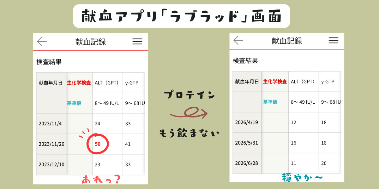Click 9〜68 IU reference value in 2023 table
The image size is (379, 189).
click(x=135, y=103)
